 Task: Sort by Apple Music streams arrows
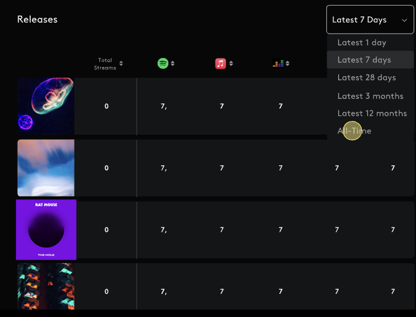[231, 64]
